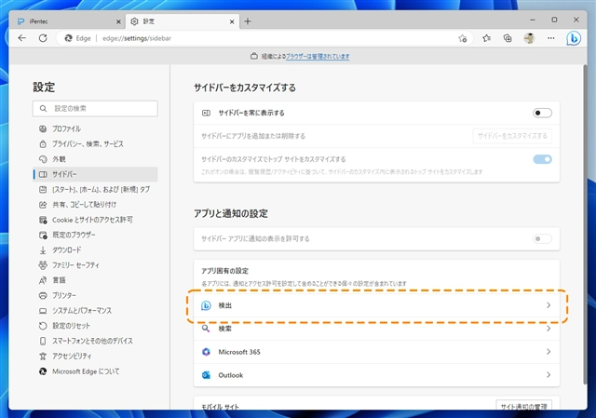Open プリンター settings section
596x418 pixels.
tap(95, 295)
